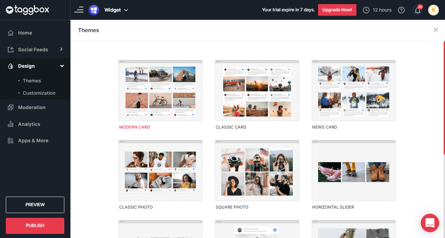This screenshot has width=445, height=238.
Task: Collapse sidebar using the hamburger menu icon
Action: point(79,10)
